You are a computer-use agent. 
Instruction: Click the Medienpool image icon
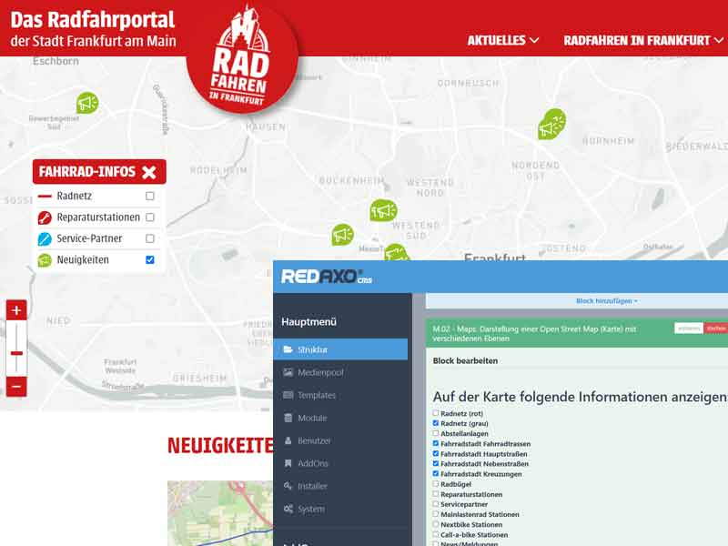288,372
